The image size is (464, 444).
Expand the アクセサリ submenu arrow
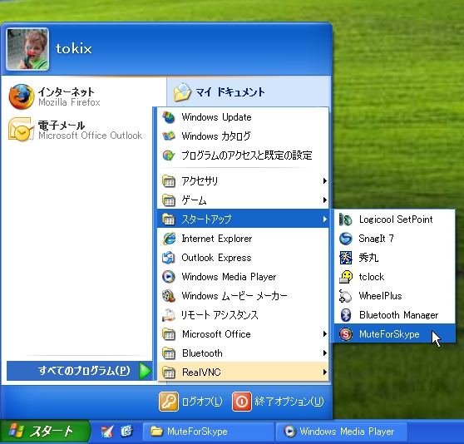pyautogui.click(x=324, y=180)
